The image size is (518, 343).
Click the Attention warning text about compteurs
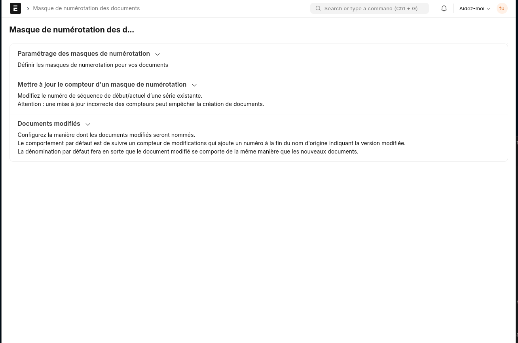point(141,104)
